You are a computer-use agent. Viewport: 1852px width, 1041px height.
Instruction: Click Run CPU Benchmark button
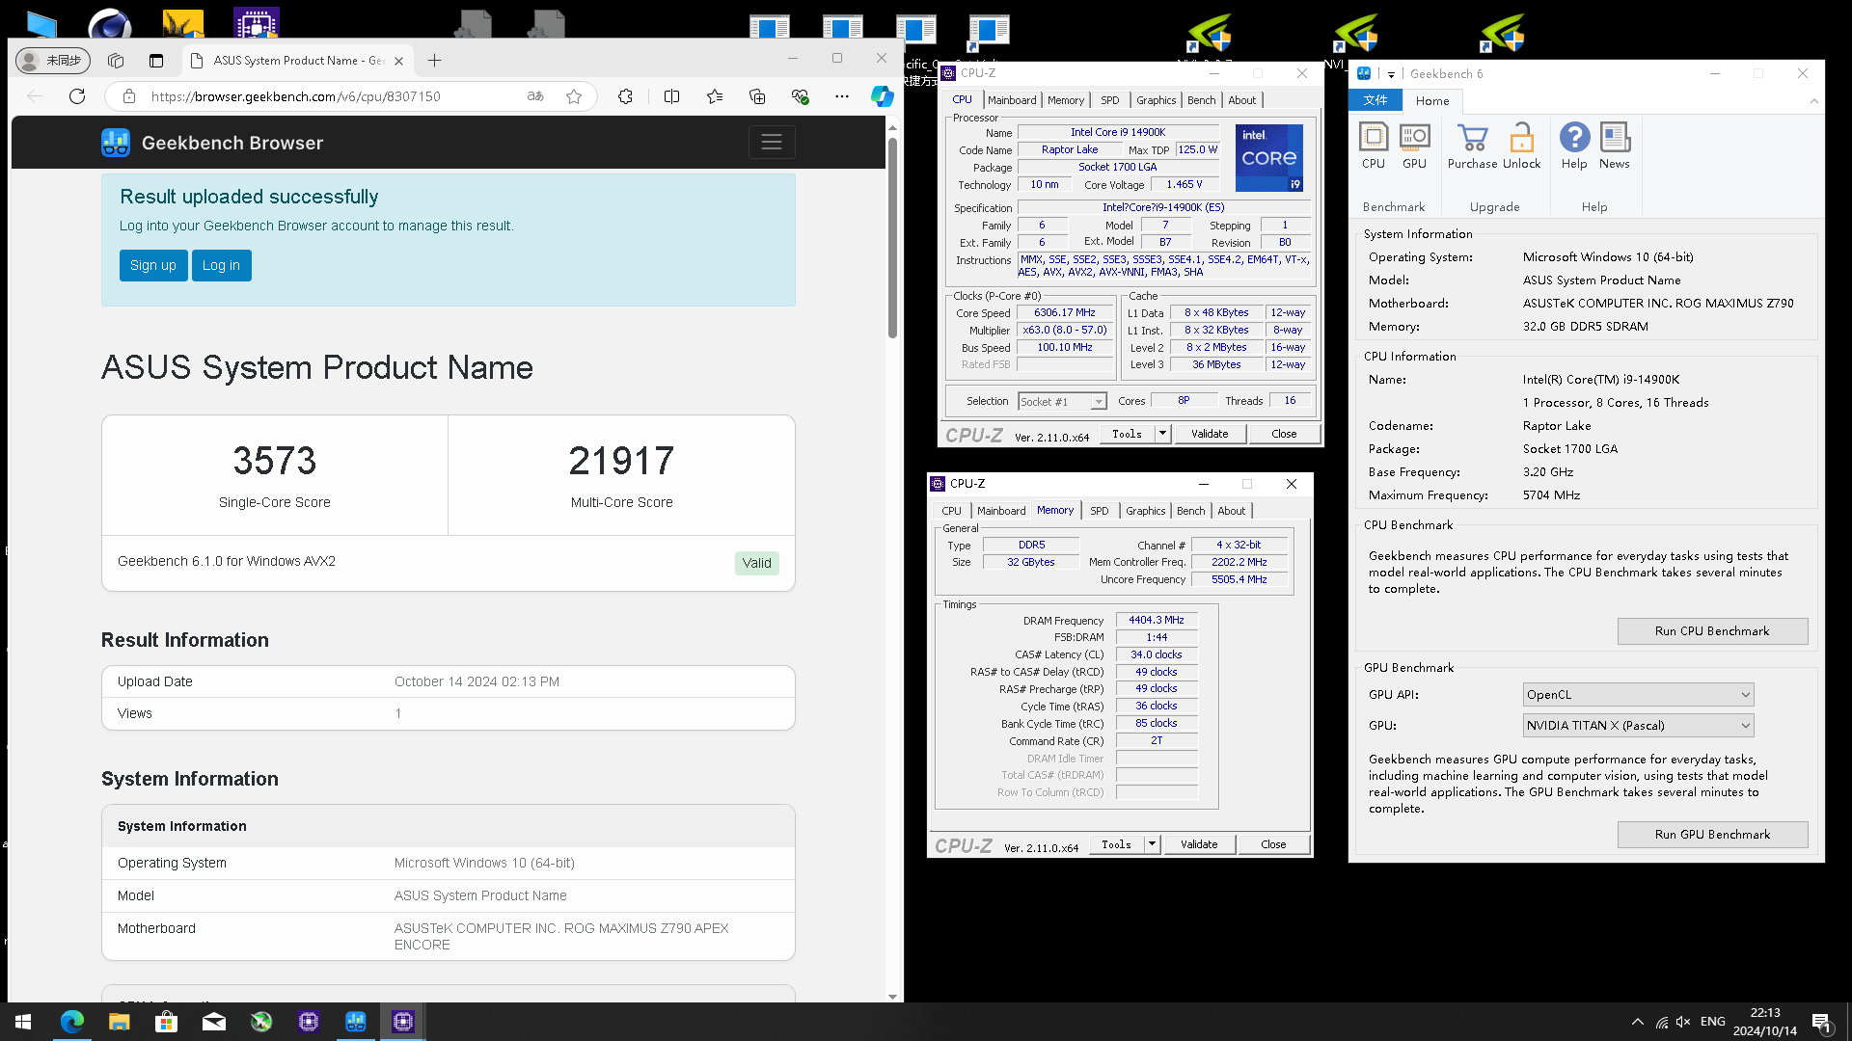(1712, 631)
